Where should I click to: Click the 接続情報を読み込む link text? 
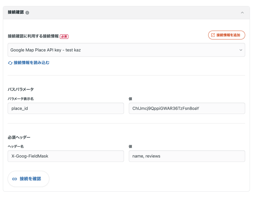pyautogui.click(x=31, y=63)
